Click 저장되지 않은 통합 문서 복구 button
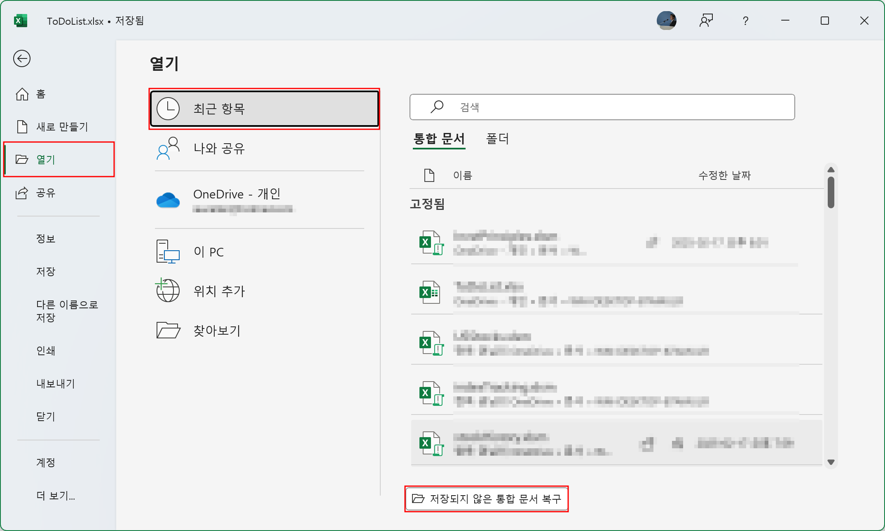The width and height of the screenshot is (885, 531). (487, 499)
